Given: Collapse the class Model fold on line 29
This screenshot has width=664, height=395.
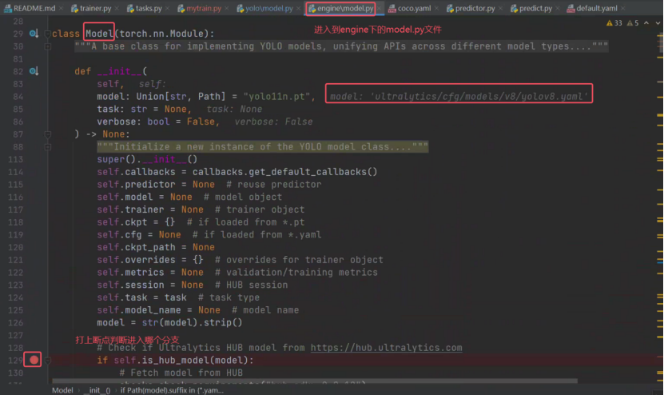Looking at the screenshot, I should coord(47,34).
